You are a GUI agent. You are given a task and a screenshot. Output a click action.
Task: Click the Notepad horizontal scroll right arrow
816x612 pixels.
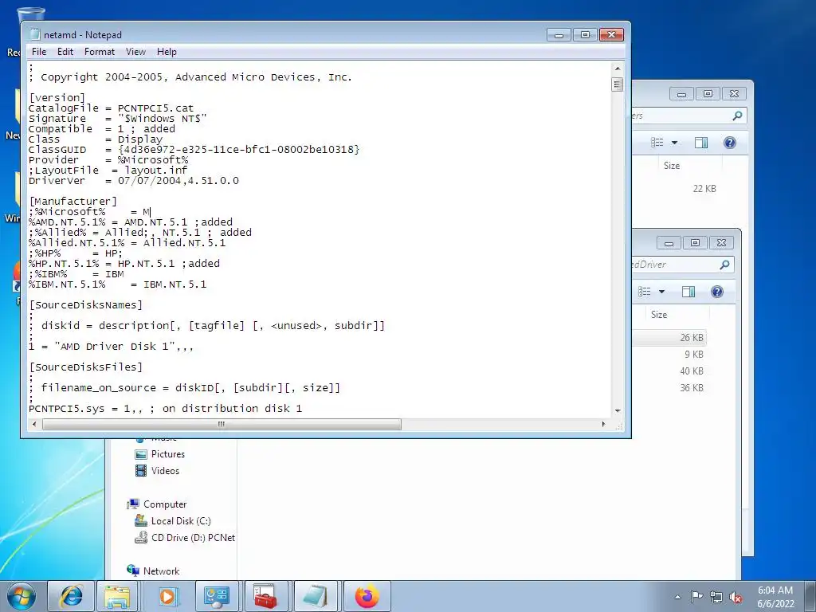[x=604, y=424]
